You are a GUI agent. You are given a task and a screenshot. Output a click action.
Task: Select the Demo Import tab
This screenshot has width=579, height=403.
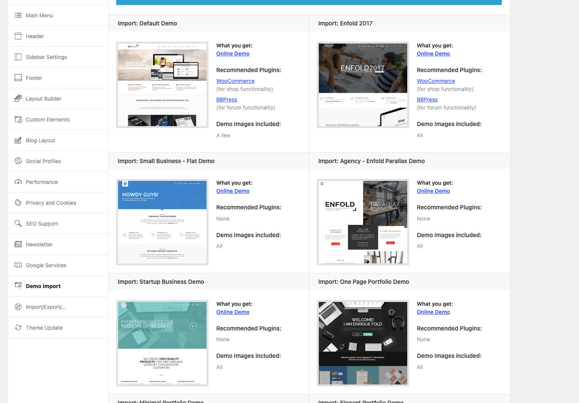[x=58, y=286]
